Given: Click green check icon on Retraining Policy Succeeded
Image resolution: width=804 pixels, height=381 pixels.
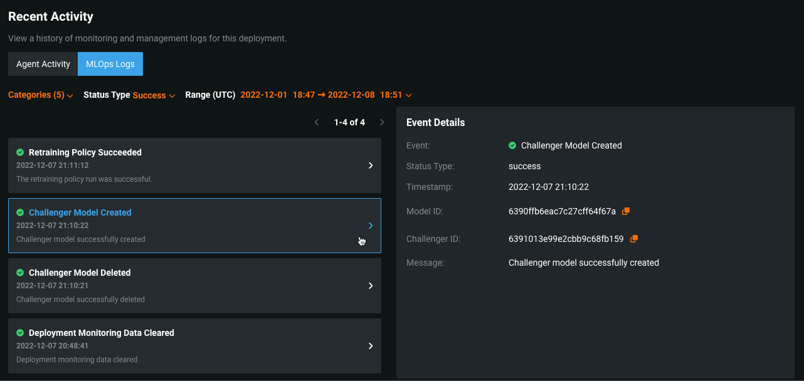Looking at the screenshot, I should (x=20, y=152).
